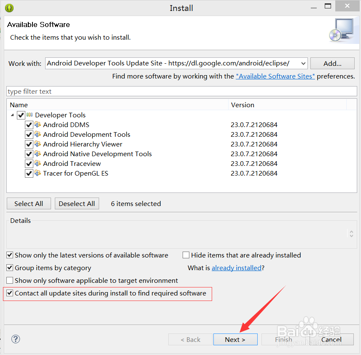This screenshot has height=355, width=361.
Task: Select Android Native Development Tools row label
Action: coord(97,154)
